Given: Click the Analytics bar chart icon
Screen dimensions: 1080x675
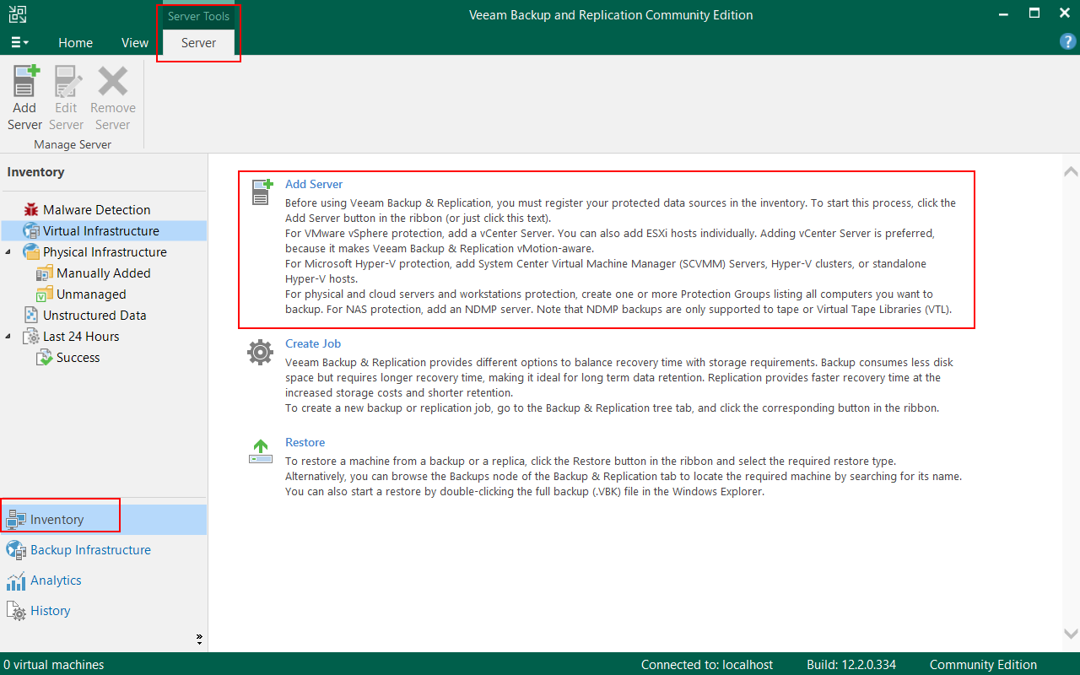Looking at the screenshot, I should coord(16,580).
